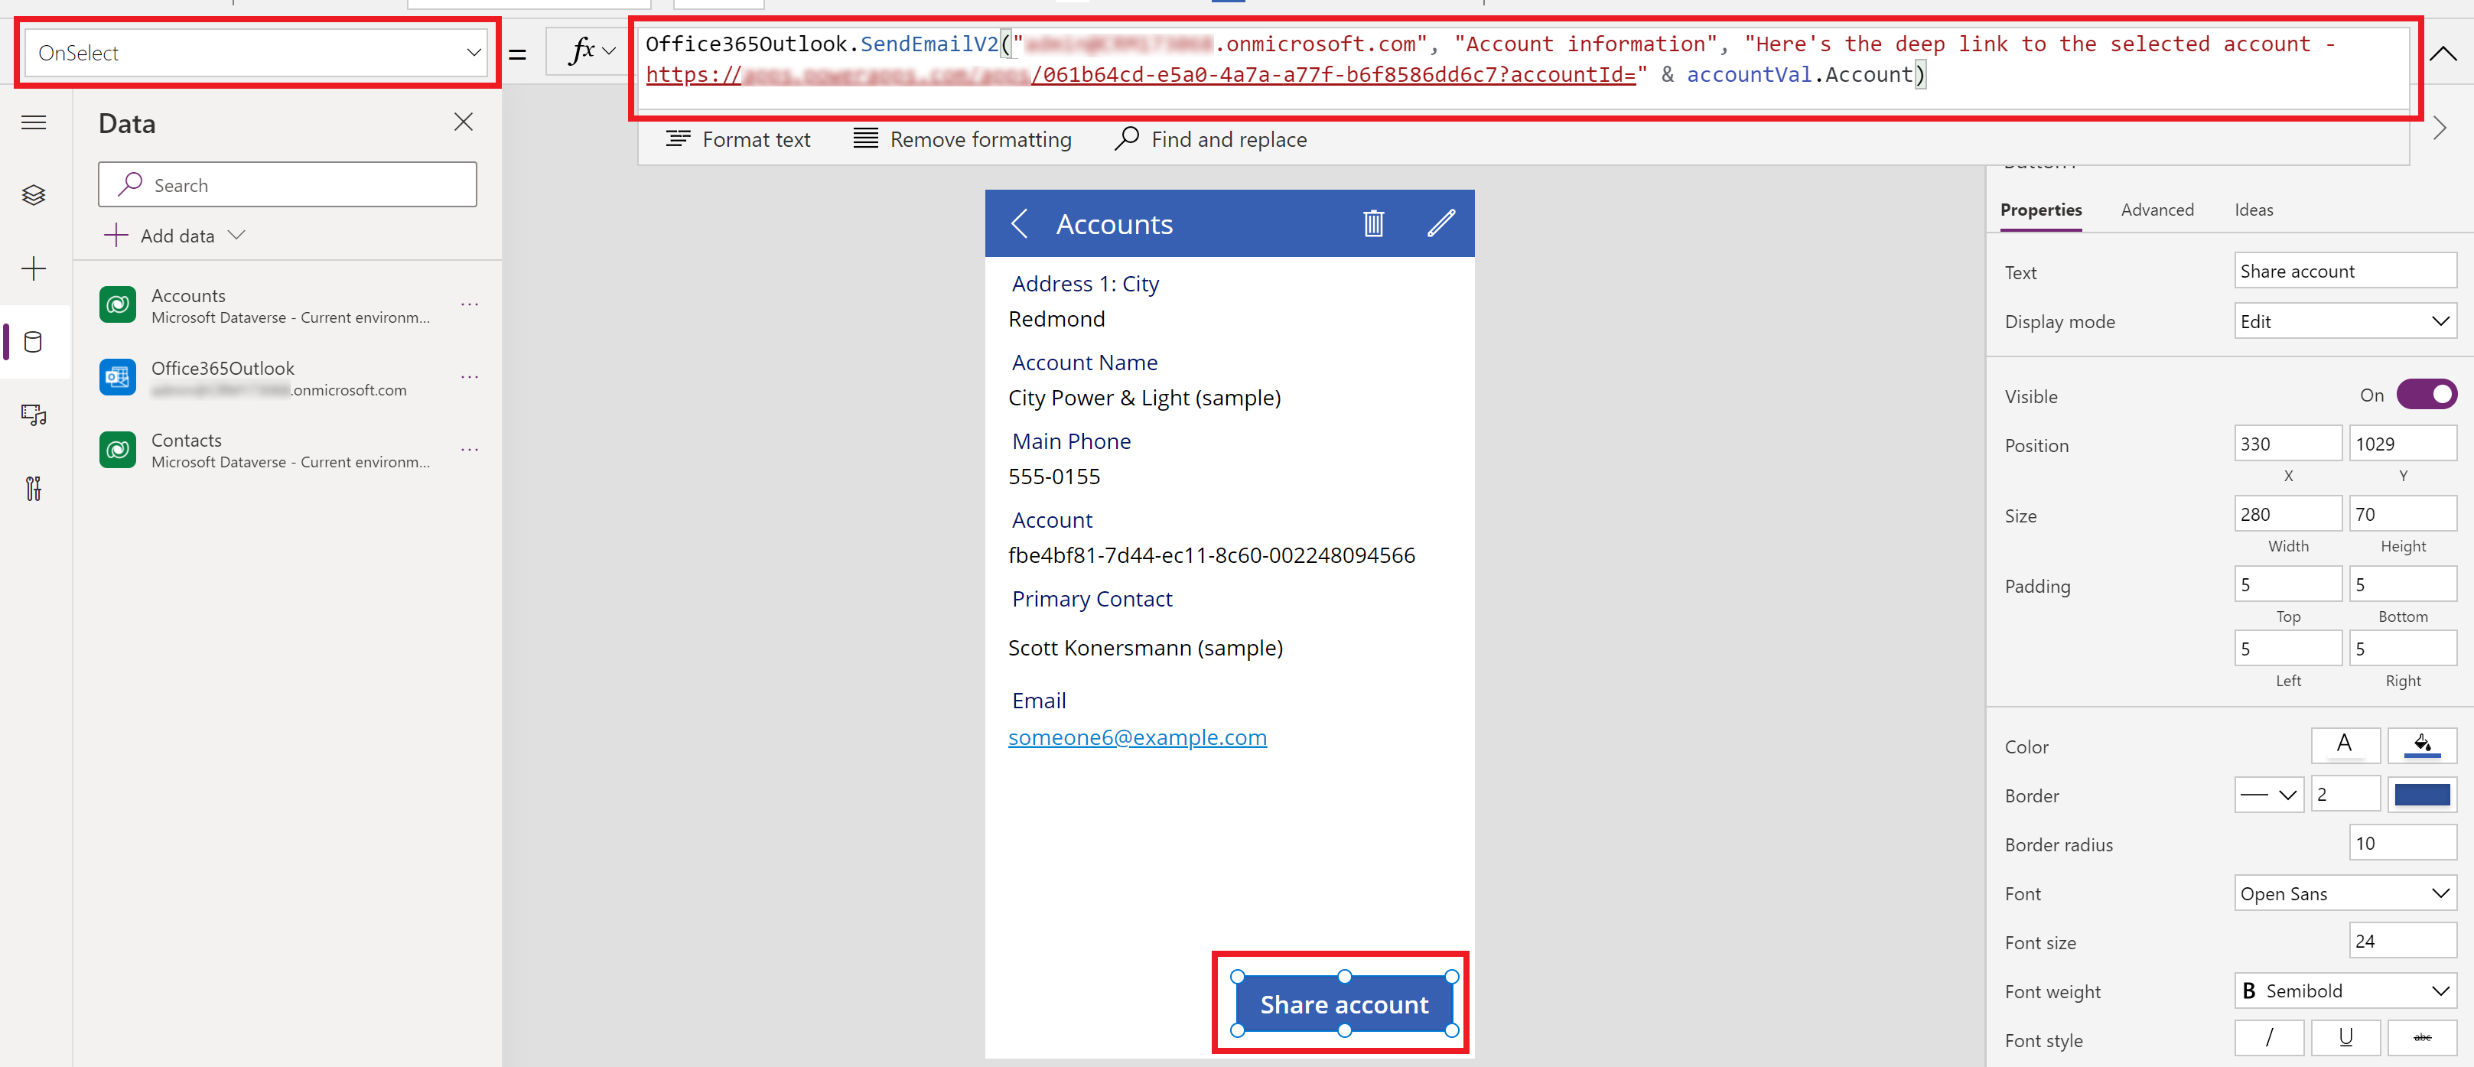Expand the Add data menu
The width and height of the screenshot is (2474, 1067).
[174, 236]
